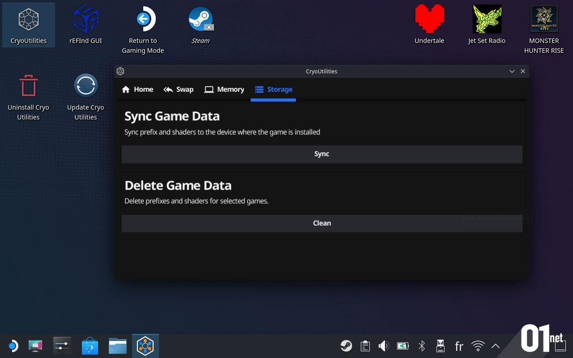
Task: Close the CryoUtilities window
Action: 522,71
